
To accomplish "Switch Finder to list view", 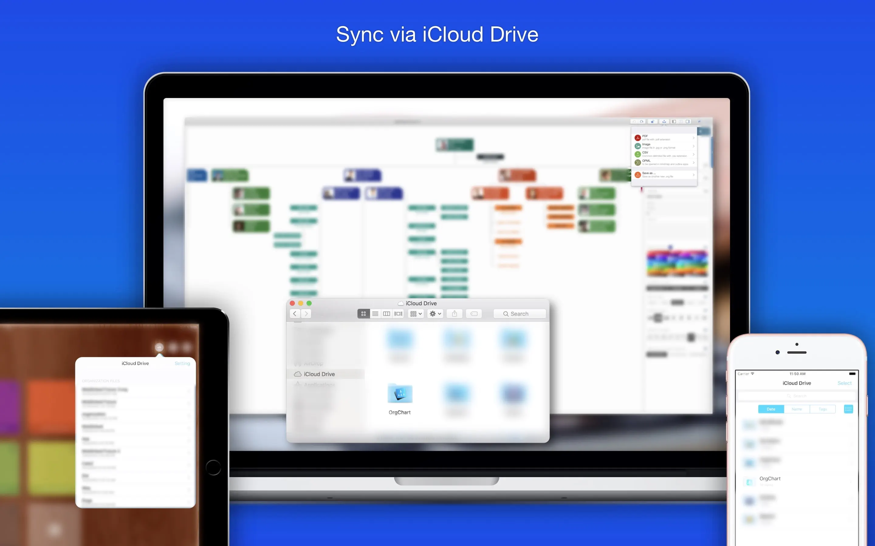I will click(375, 314).
